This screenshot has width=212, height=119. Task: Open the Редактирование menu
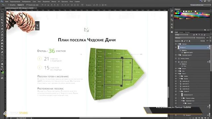pos(15,1)
